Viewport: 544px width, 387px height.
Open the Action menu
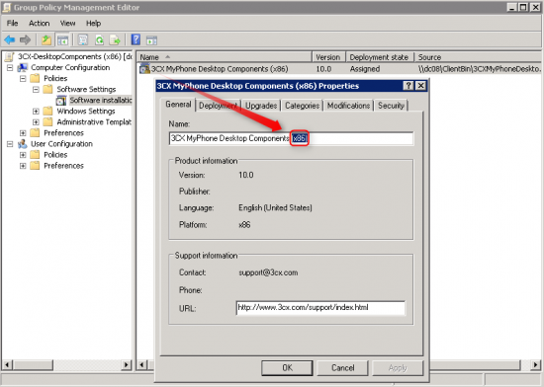pyautogui.click(x=40, y=23)
